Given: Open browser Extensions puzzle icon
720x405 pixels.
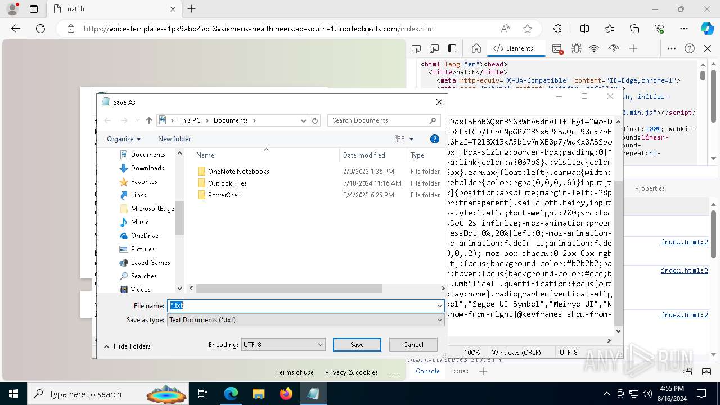Looking at the screenshot, I should click(557, 29).
